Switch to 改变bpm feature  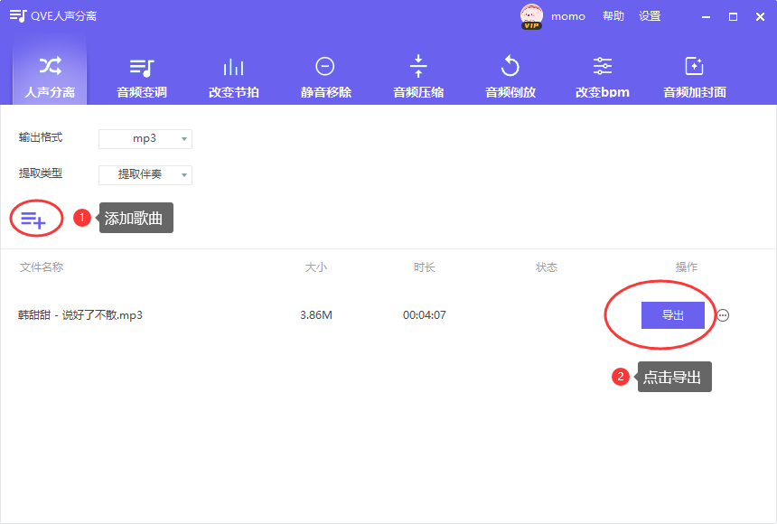[602, 77]
